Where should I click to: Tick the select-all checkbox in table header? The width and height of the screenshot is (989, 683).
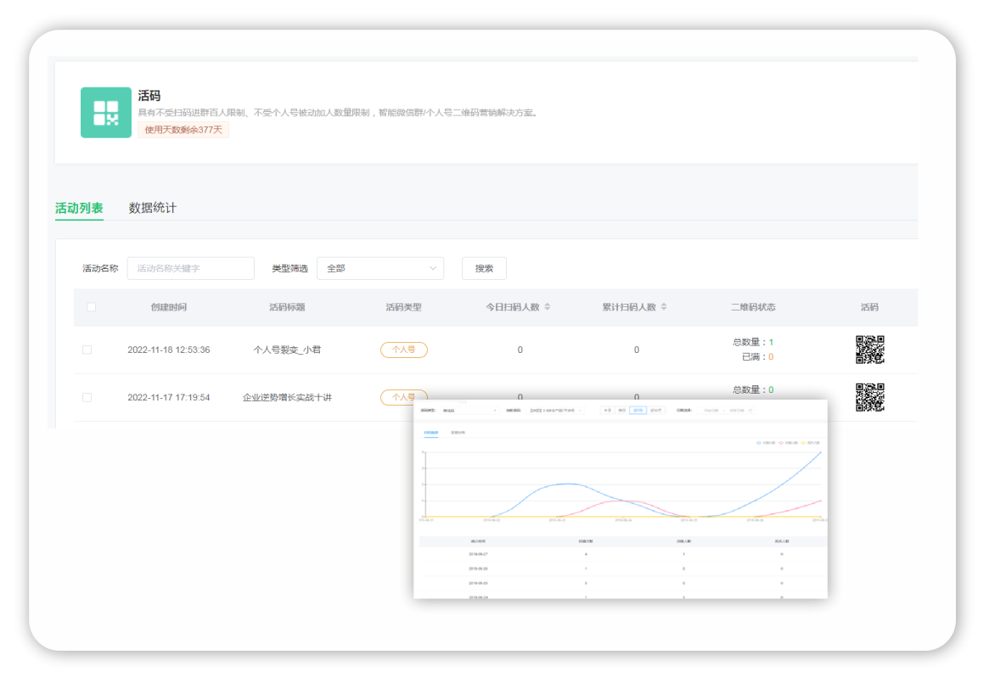point(92,307)
